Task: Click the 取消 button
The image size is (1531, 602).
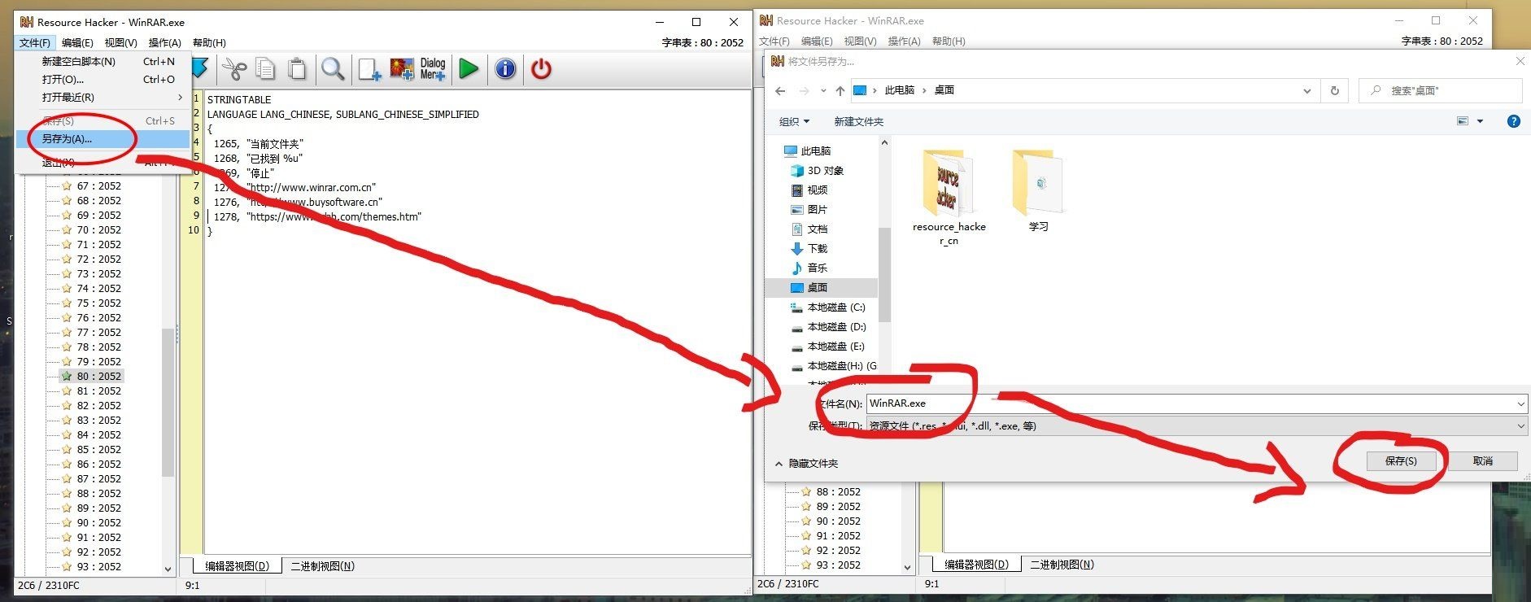Action: click(x=1483, y=461)
